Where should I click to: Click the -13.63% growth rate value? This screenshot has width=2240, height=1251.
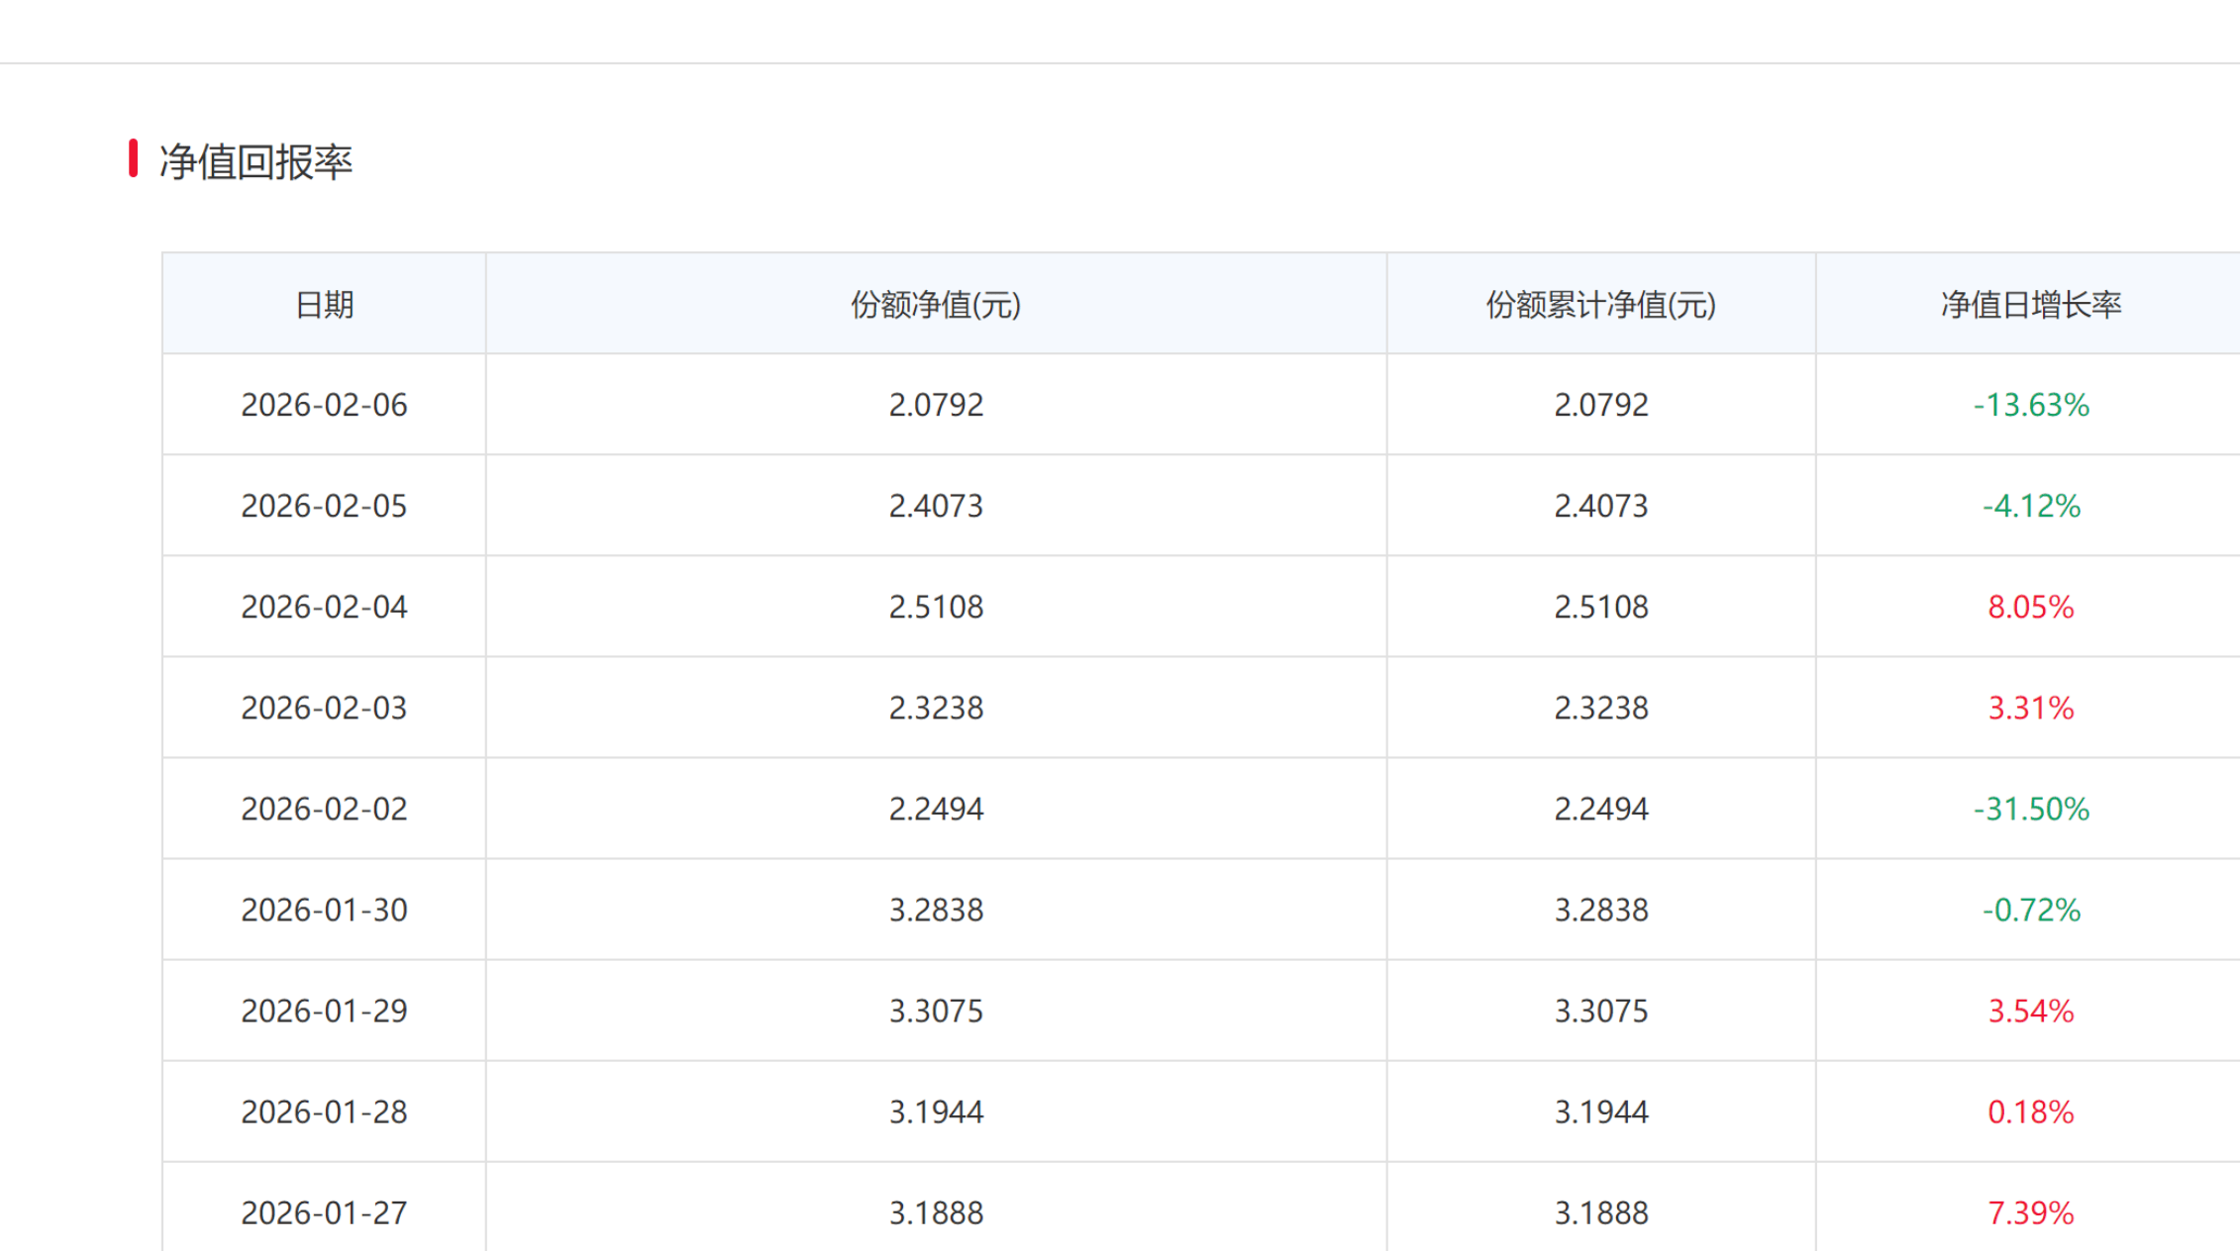(x=2030, y=405)
